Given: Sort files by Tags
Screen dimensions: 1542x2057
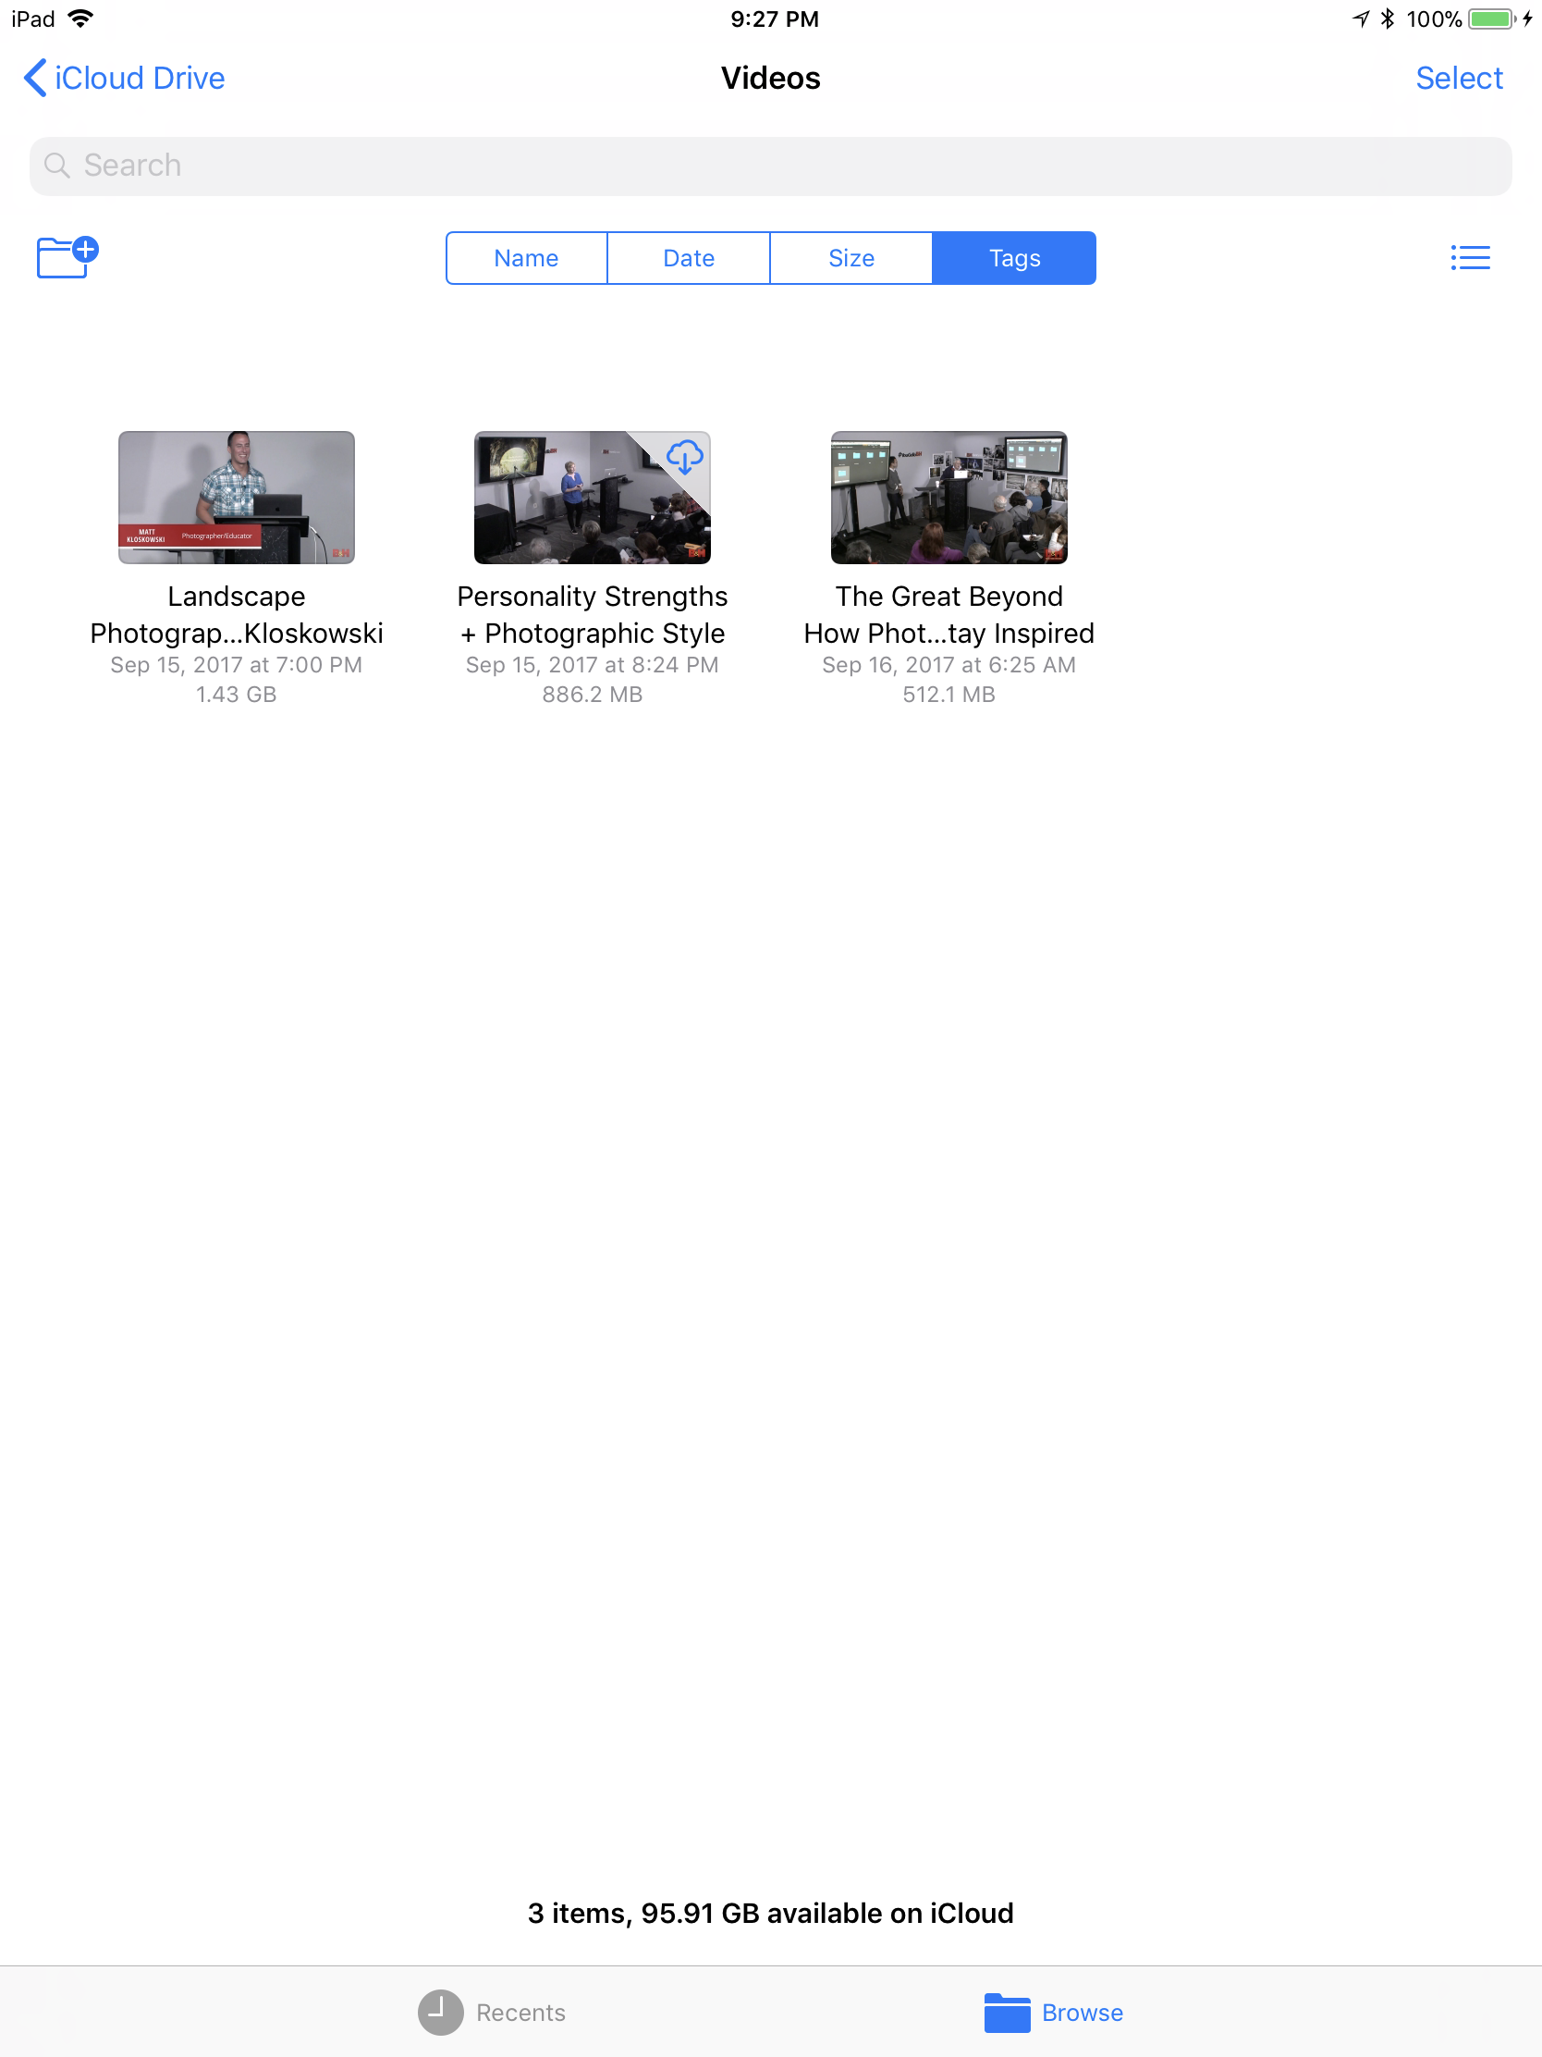Looking at the screenshot, I should [x=1014, y=258].
